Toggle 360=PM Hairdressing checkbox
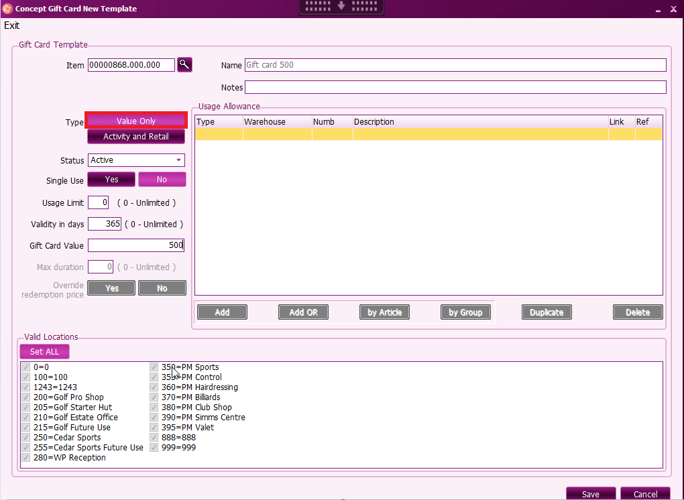 pyautogui.click(x=154, y=387)
